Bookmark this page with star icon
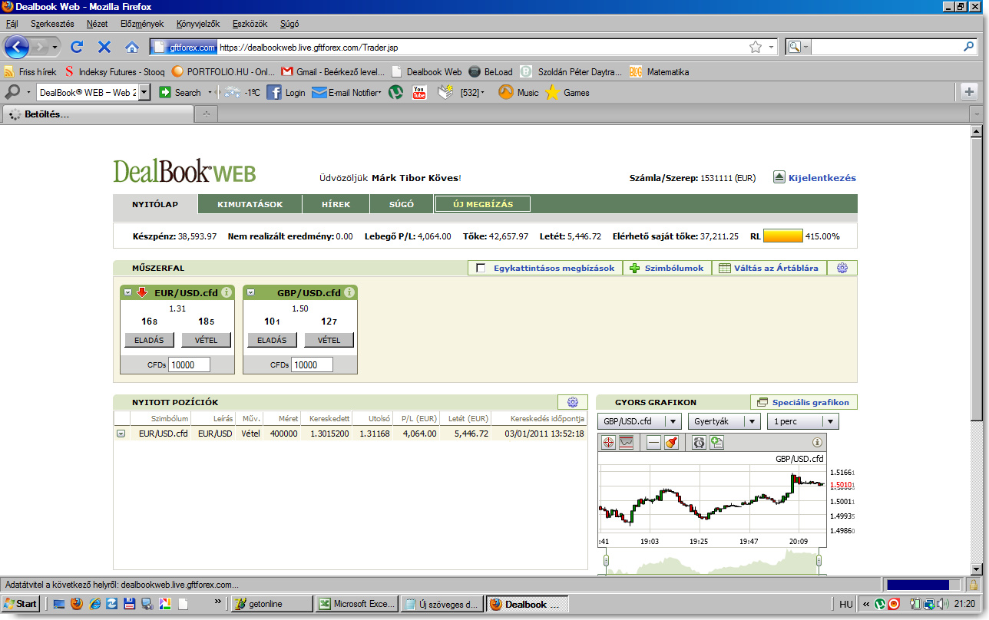 click(x=756, y=47)
